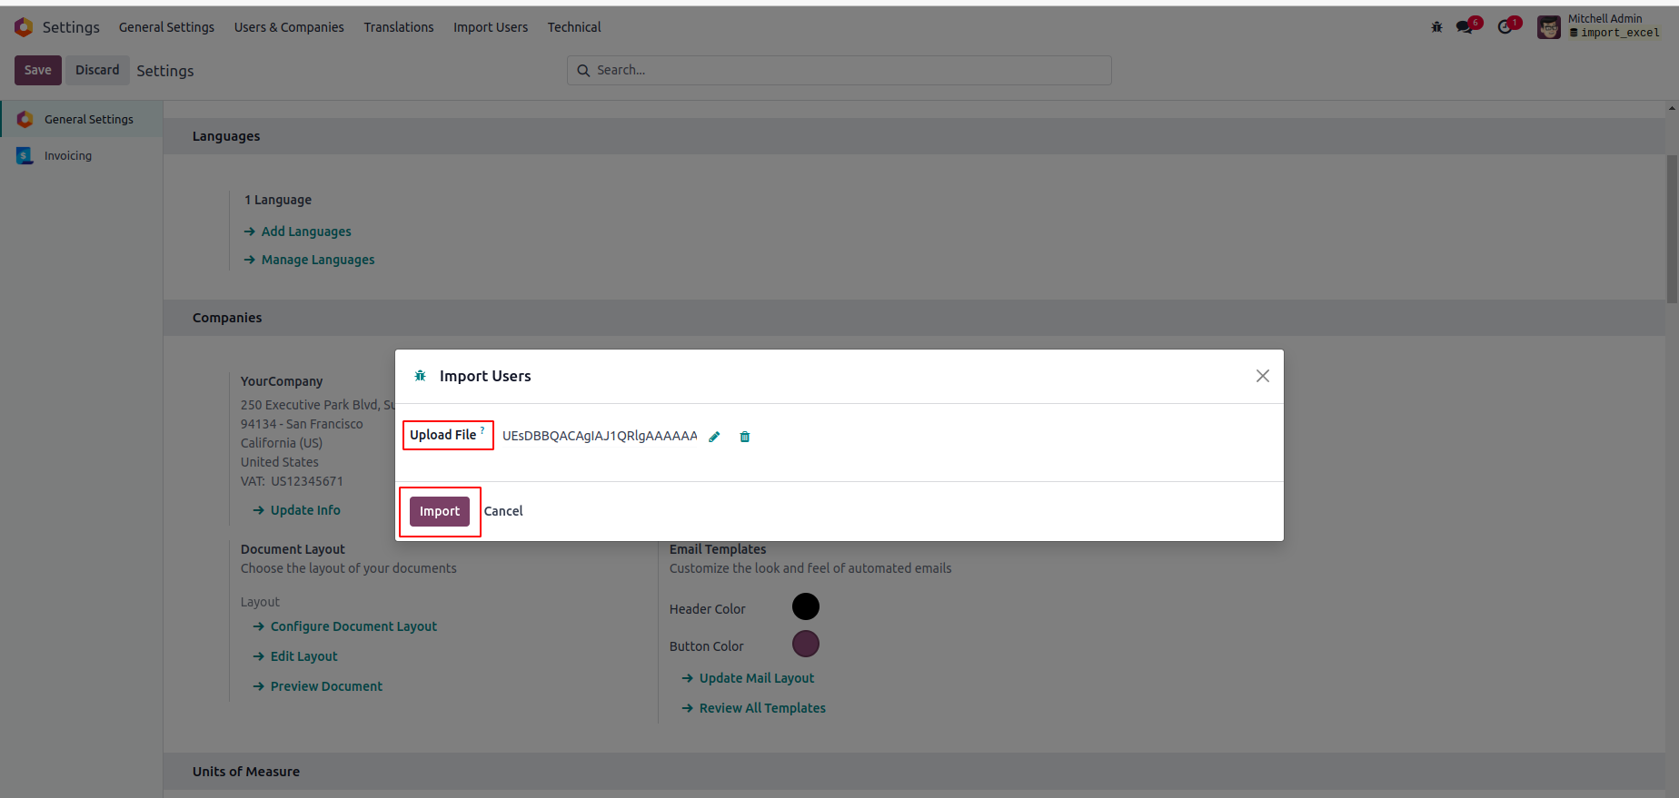
Task: Pick the black Header Color swatch
Action: pyautogui.click(x=806, y=606)
